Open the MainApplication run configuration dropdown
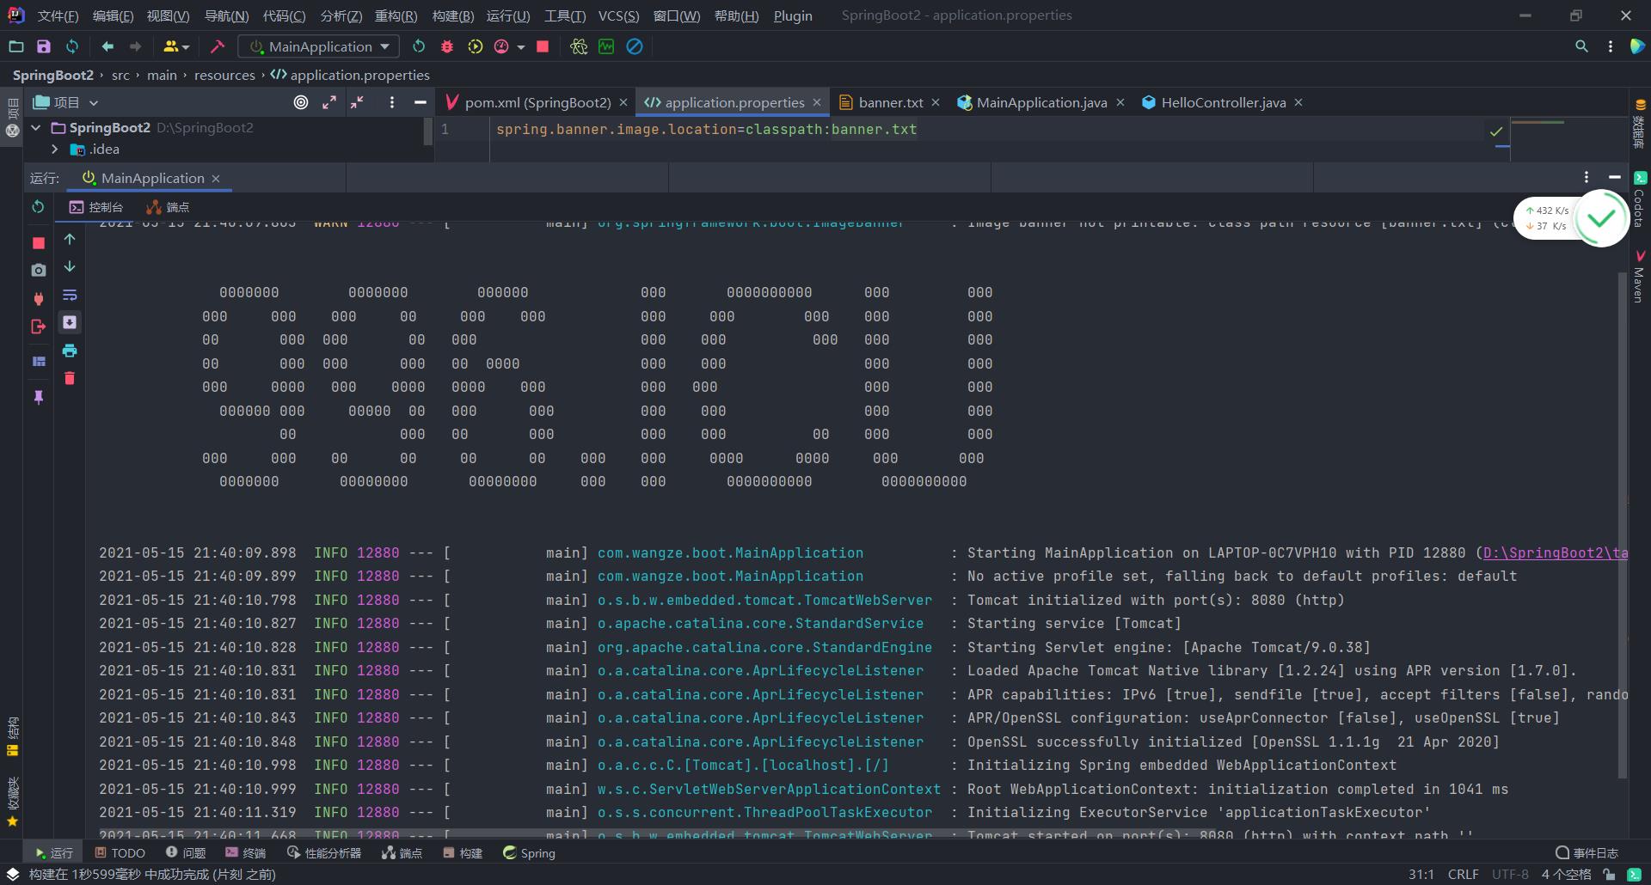Image resolution: width=1651 pixels, height=885 pixels. pos(319,46)
